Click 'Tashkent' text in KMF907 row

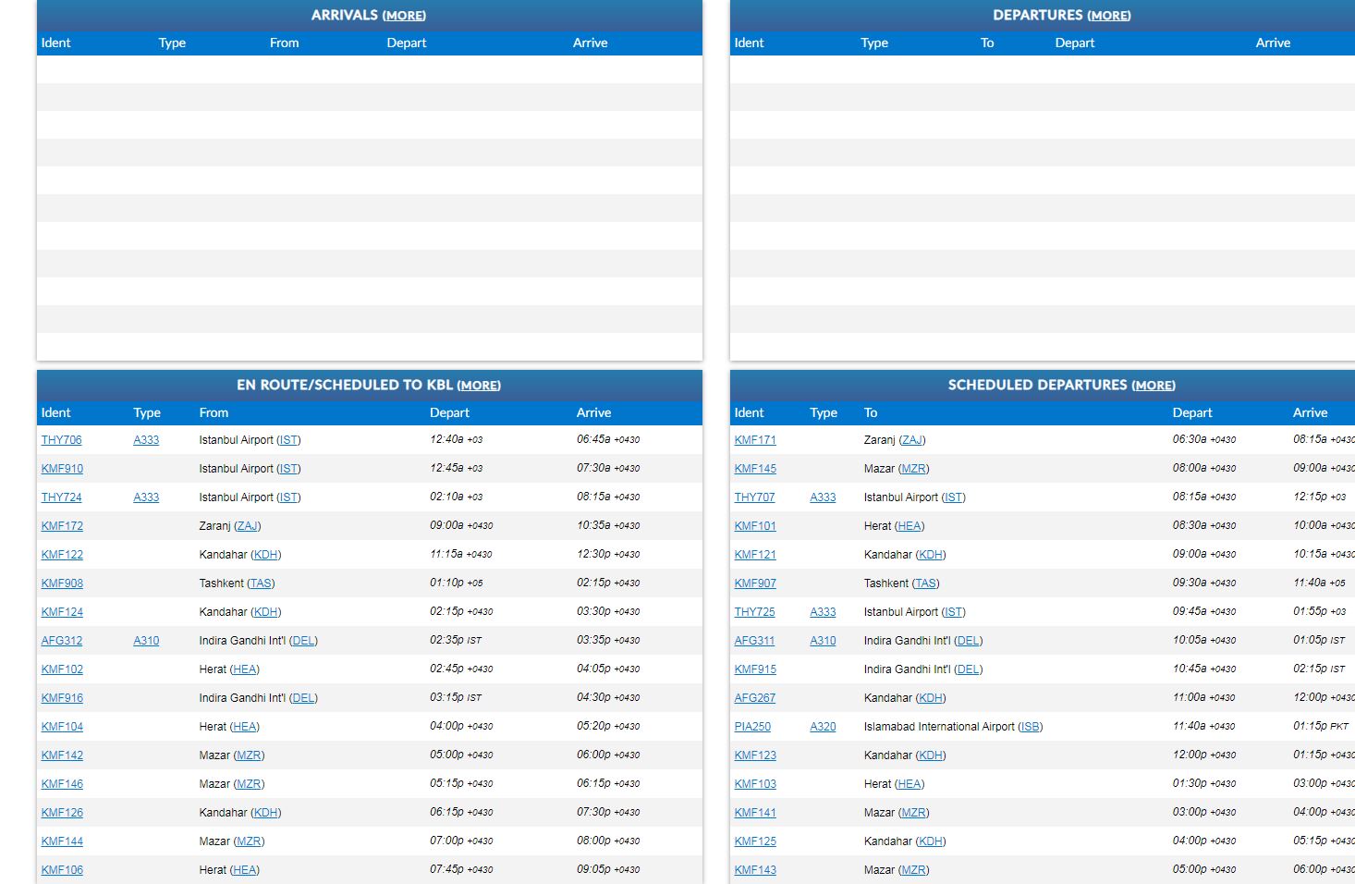pyautogui.click(x=886, y=583)
